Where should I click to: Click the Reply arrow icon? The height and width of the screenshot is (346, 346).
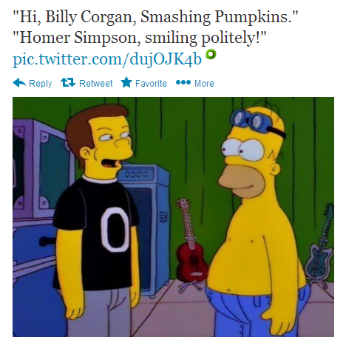pyautogui.click(x=19, y=83)
